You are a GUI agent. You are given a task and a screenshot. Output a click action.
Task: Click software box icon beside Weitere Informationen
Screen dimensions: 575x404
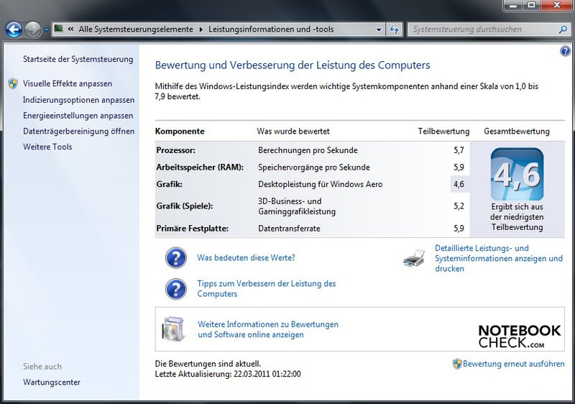pos(173,329)
